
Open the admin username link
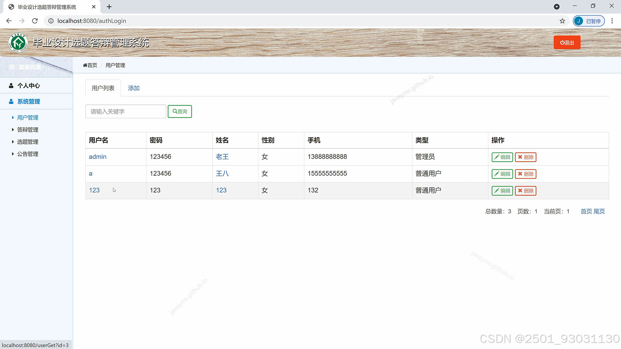(97, 157)
